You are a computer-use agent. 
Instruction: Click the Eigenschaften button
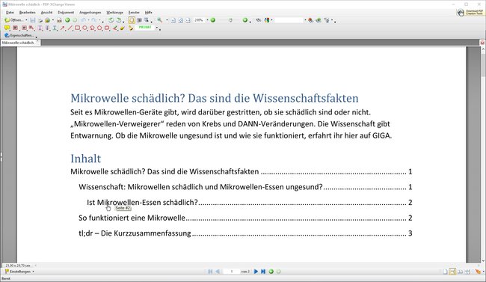(19, 35)
